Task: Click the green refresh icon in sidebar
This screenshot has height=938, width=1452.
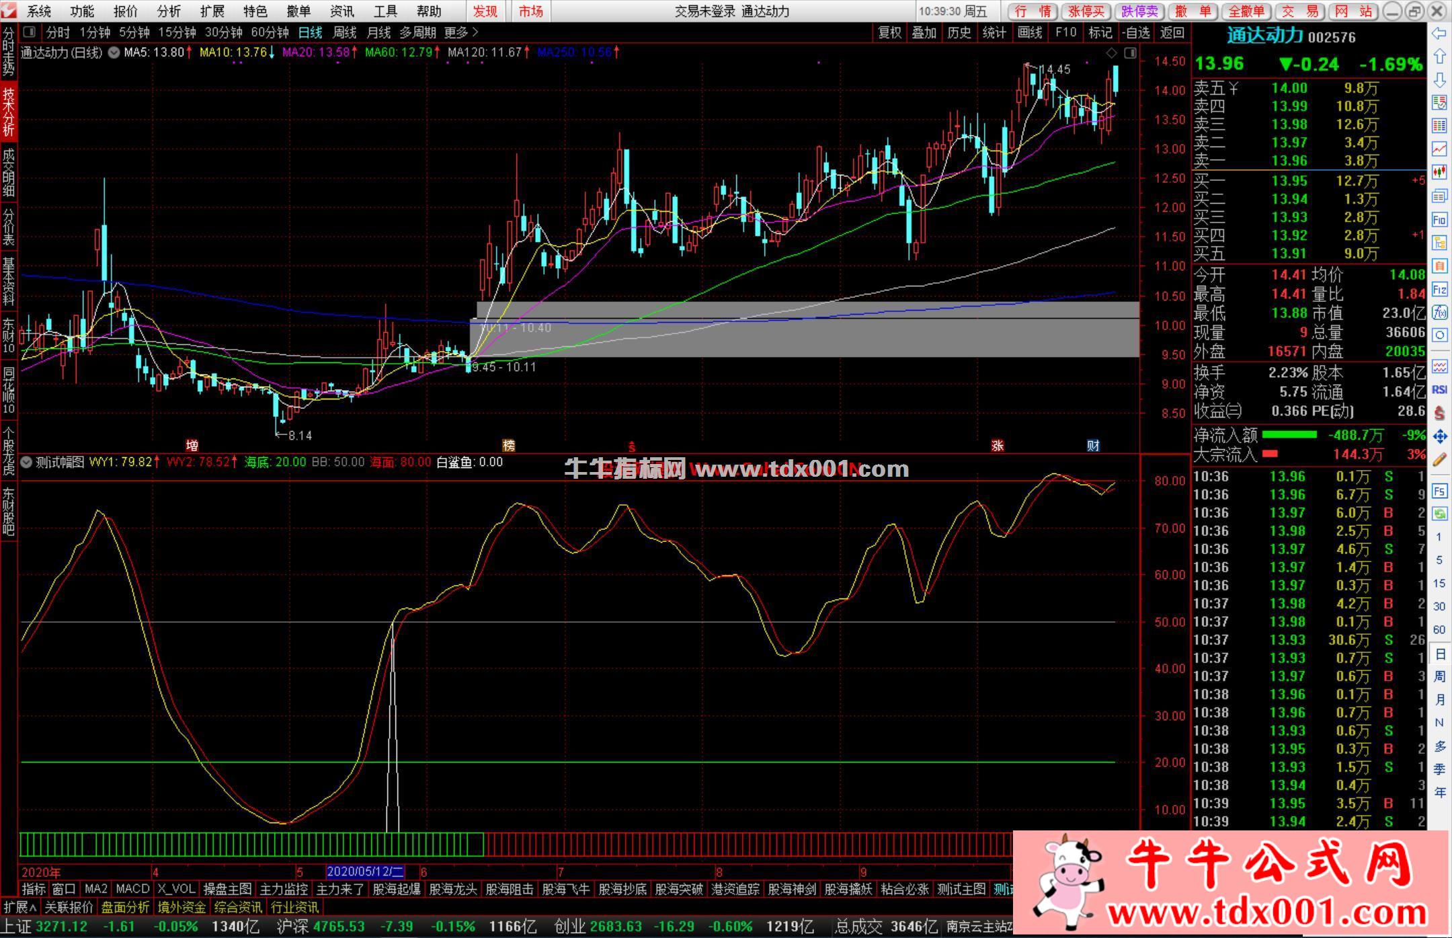Action: [x=1439, y=514]
